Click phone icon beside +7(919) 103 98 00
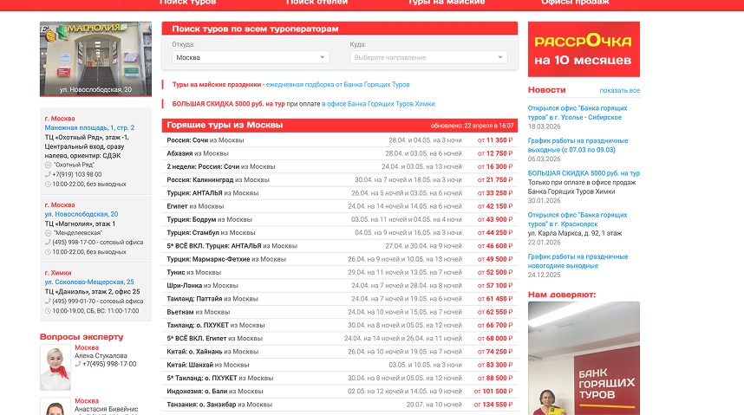This screenshot has width=744, height=415. pyautogui.click(x=48, y=174)
